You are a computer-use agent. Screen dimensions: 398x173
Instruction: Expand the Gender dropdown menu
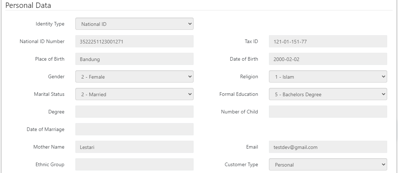click(134, 76)
